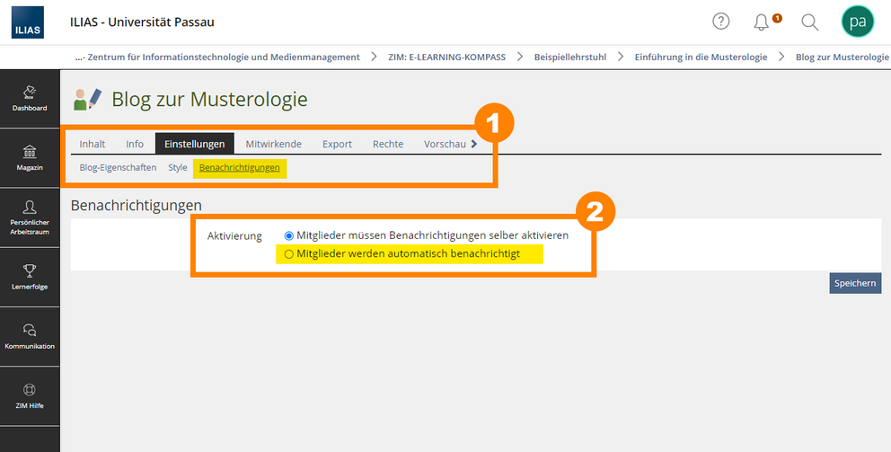Select 'Mitglieder werden automatisch benachrichtigt' radio
Screen dimensions: 891x452
click(x=288, y=254)
